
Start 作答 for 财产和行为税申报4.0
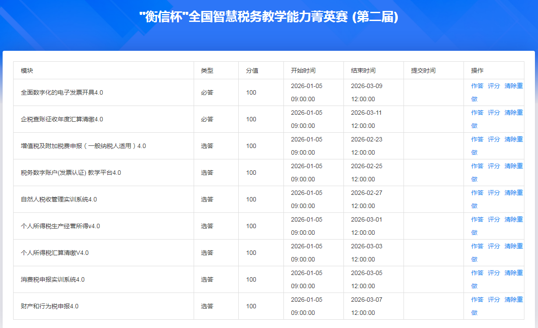tap(477, 300)
